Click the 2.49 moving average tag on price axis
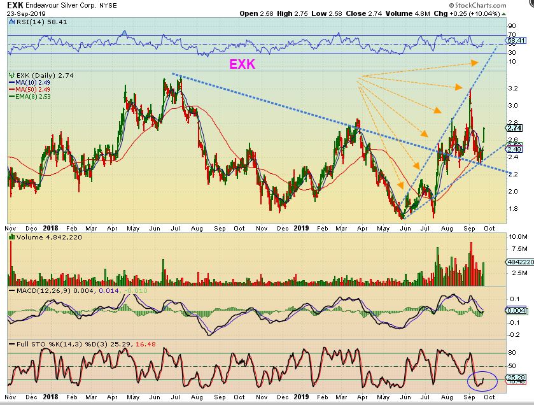This screenshot has height=405, width=534. [514, 150]
